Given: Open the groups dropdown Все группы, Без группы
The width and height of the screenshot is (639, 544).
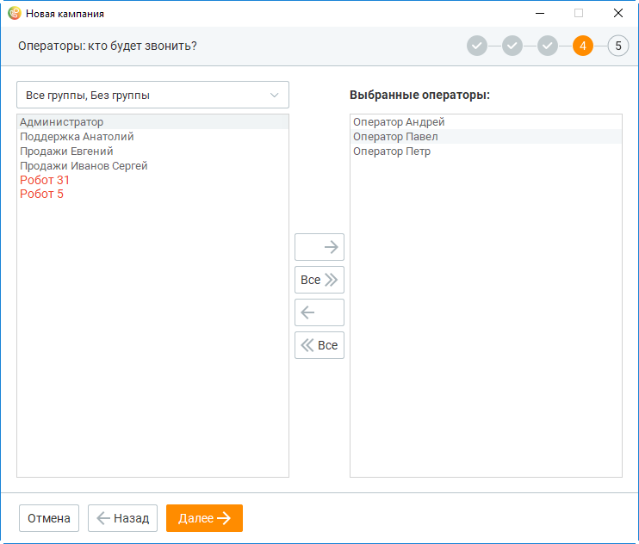Looking at the screenshot, I should click(x=152, y=95).
